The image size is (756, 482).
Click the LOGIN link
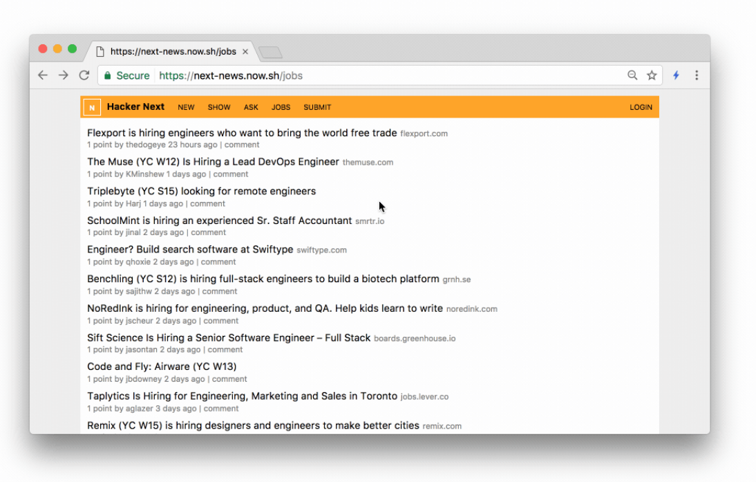point(641,108)
